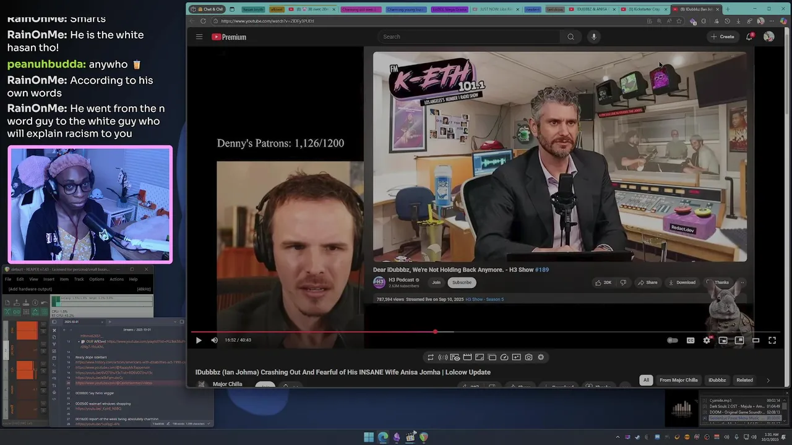Select the 'From Major Chilla' chip
This screenshot has width=792, height=445.
679,380
